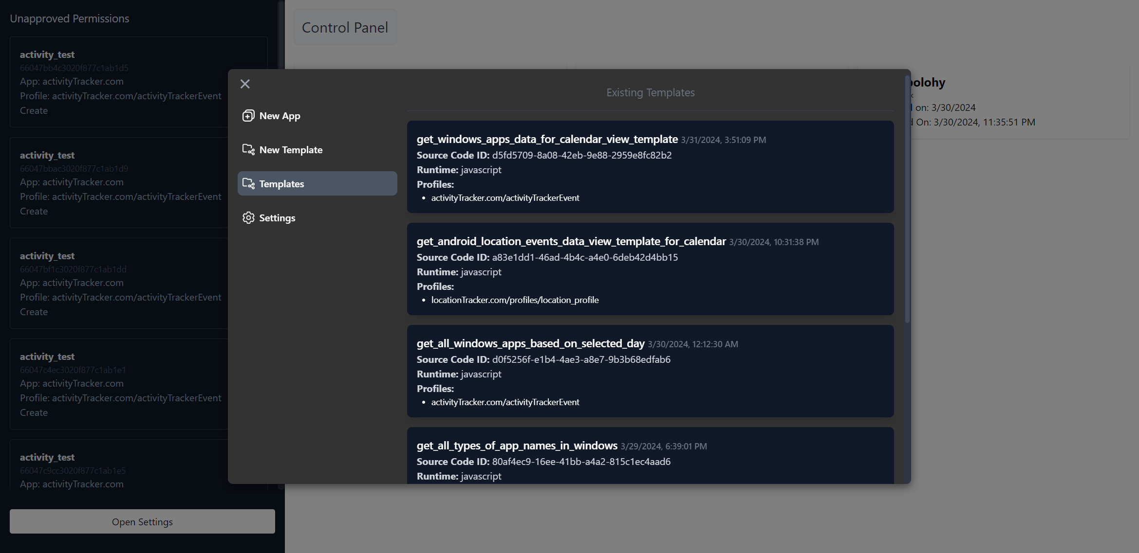Viewport: 1139px width, 553px height.
Task: Click the New Template folder icon
Action: pos(248,150)
